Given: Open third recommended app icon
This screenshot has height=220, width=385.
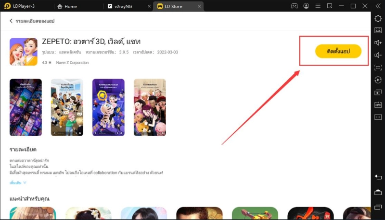Looking at the screenshot, I should (144, 213).
